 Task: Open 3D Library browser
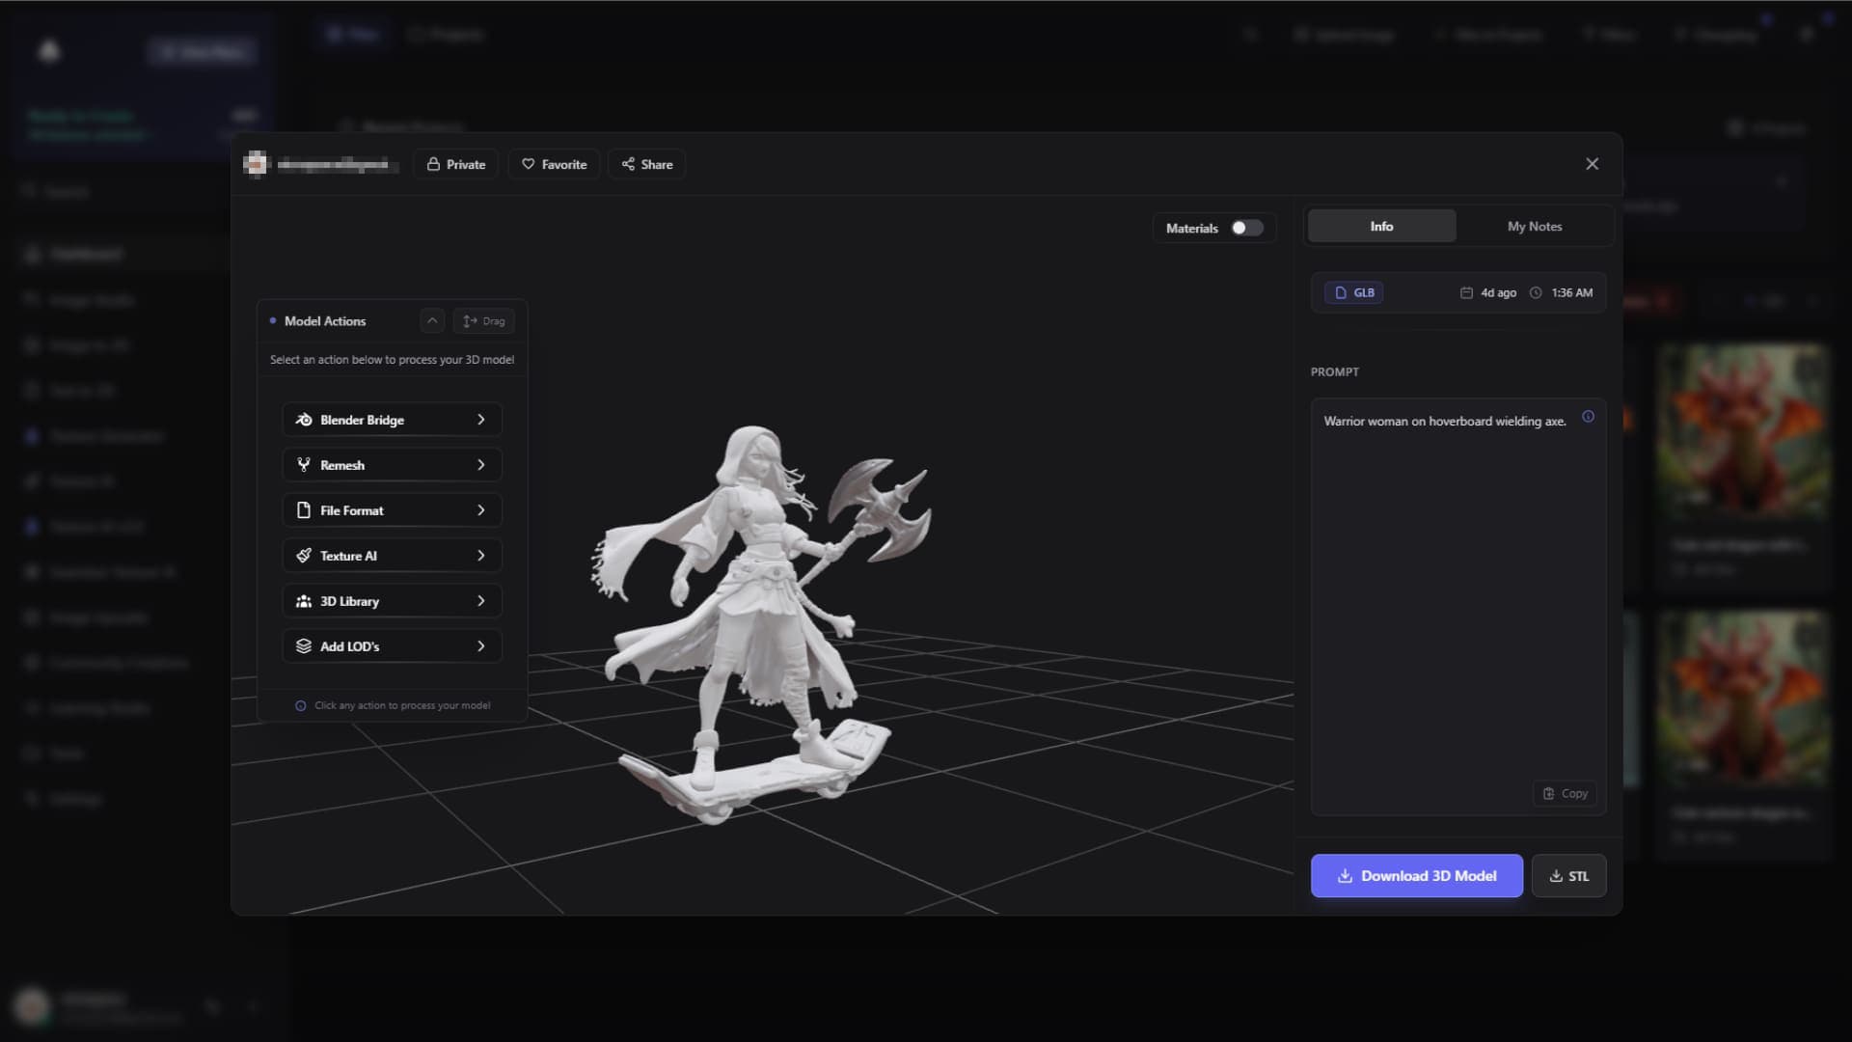(x=391, y=600)
